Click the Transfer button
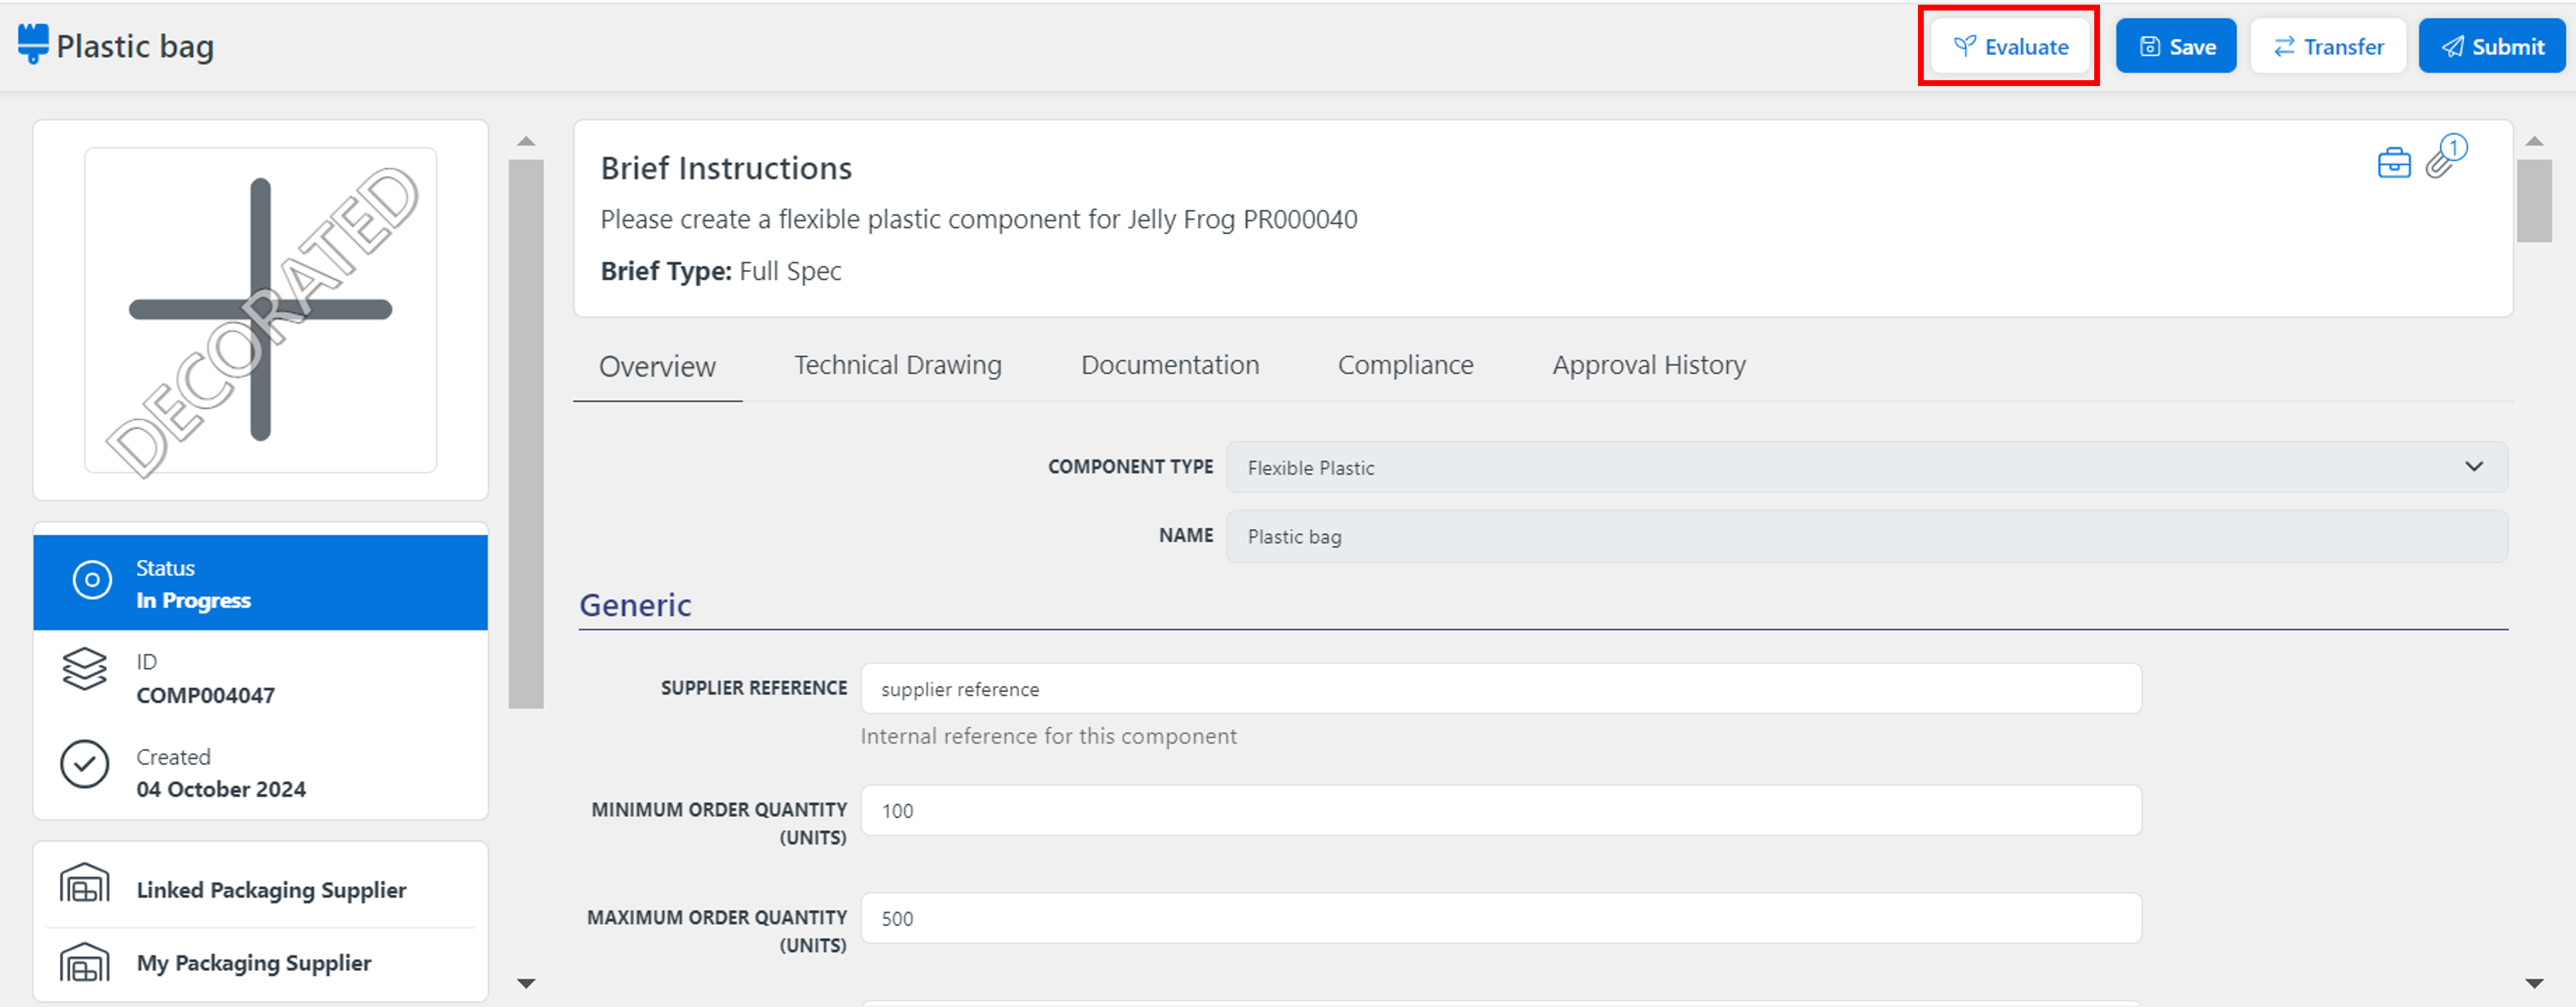The height and width of the screenshot is (1007, 2576). [x=2328, y=45]
